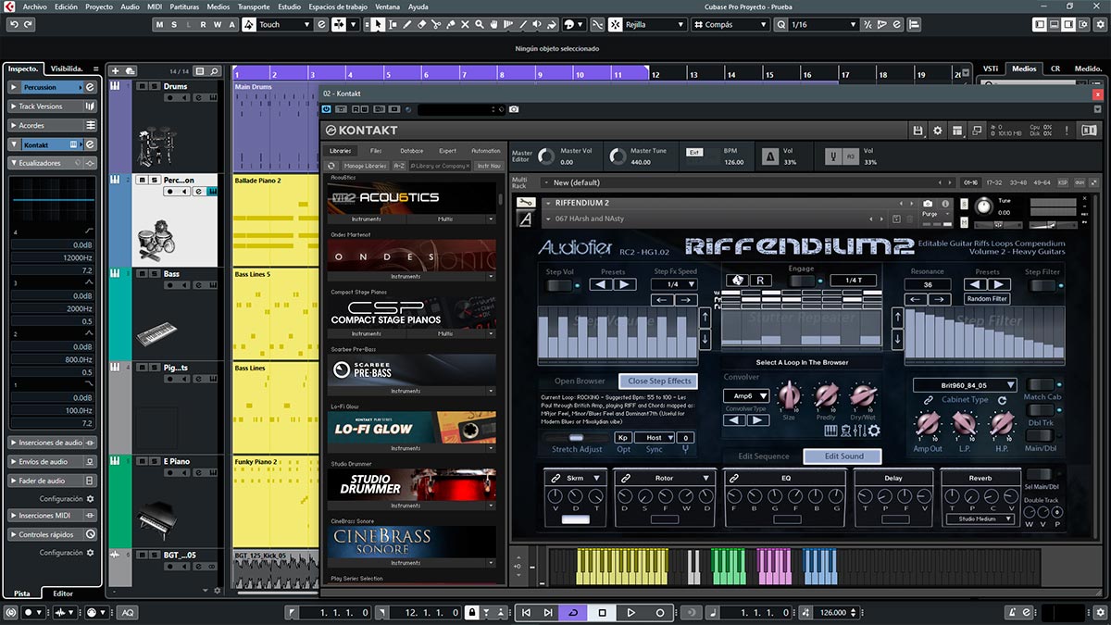
Task: Open the Studio Medium reverb dropdown
Action: pyautogui.click(x=980, y=519)
